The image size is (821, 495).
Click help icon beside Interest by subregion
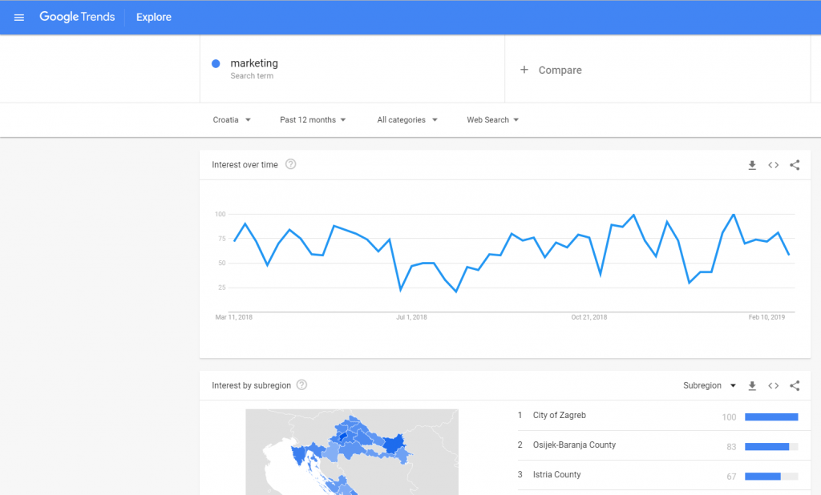(x=301, y=385)
